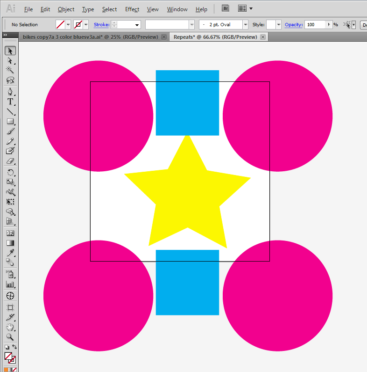Choose the Type tool

(x=10, y=102)
